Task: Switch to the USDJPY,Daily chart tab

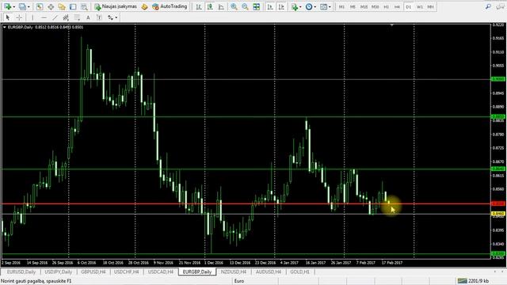Action: [58, 272]
